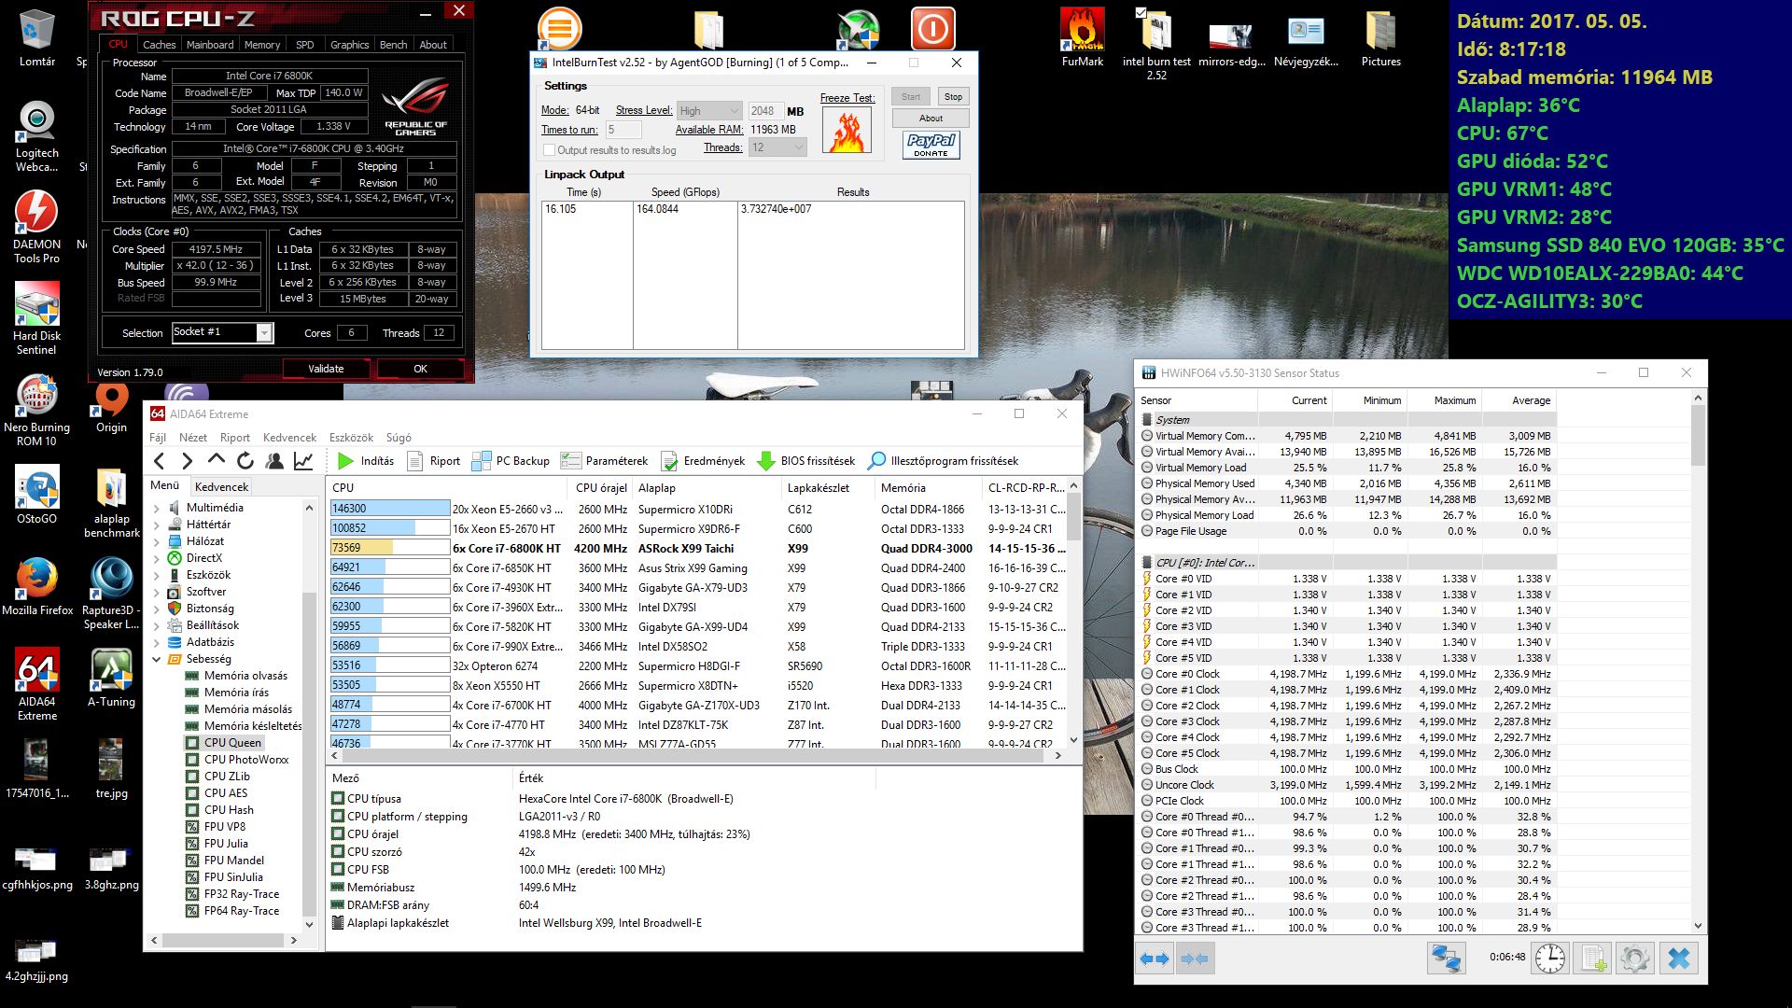Open Mozilla Firefox desktop icon
The width and height of the screenshot is (1792, 1008).
coord(37,586)
